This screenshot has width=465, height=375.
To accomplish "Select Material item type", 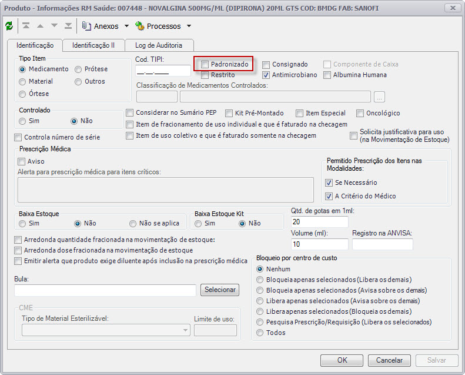I will click(x=22, y=82).
